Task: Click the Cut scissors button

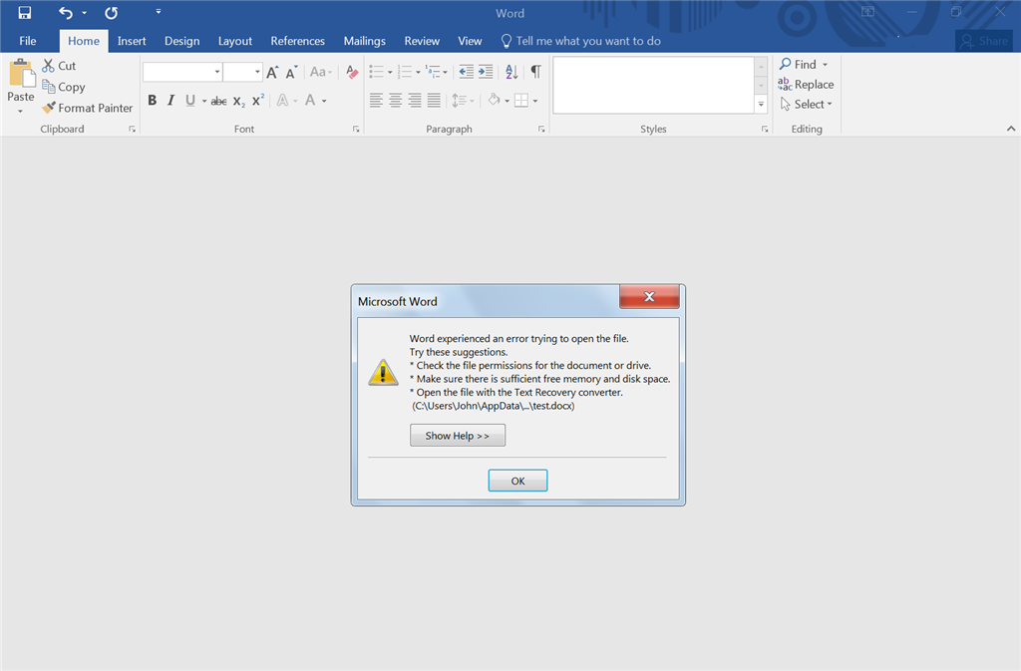Action: tap(59, 66)
